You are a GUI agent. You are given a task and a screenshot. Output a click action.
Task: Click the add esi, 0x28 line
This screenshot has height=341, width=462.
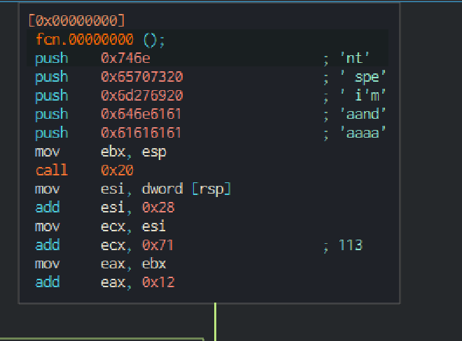tap(105, 208)
